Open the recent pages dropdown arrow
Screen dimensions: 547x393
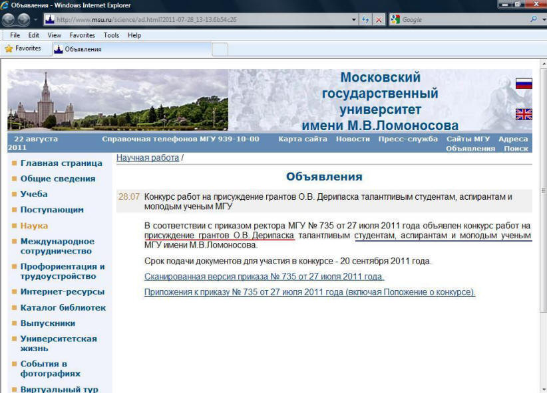click(x=35, y=19)
